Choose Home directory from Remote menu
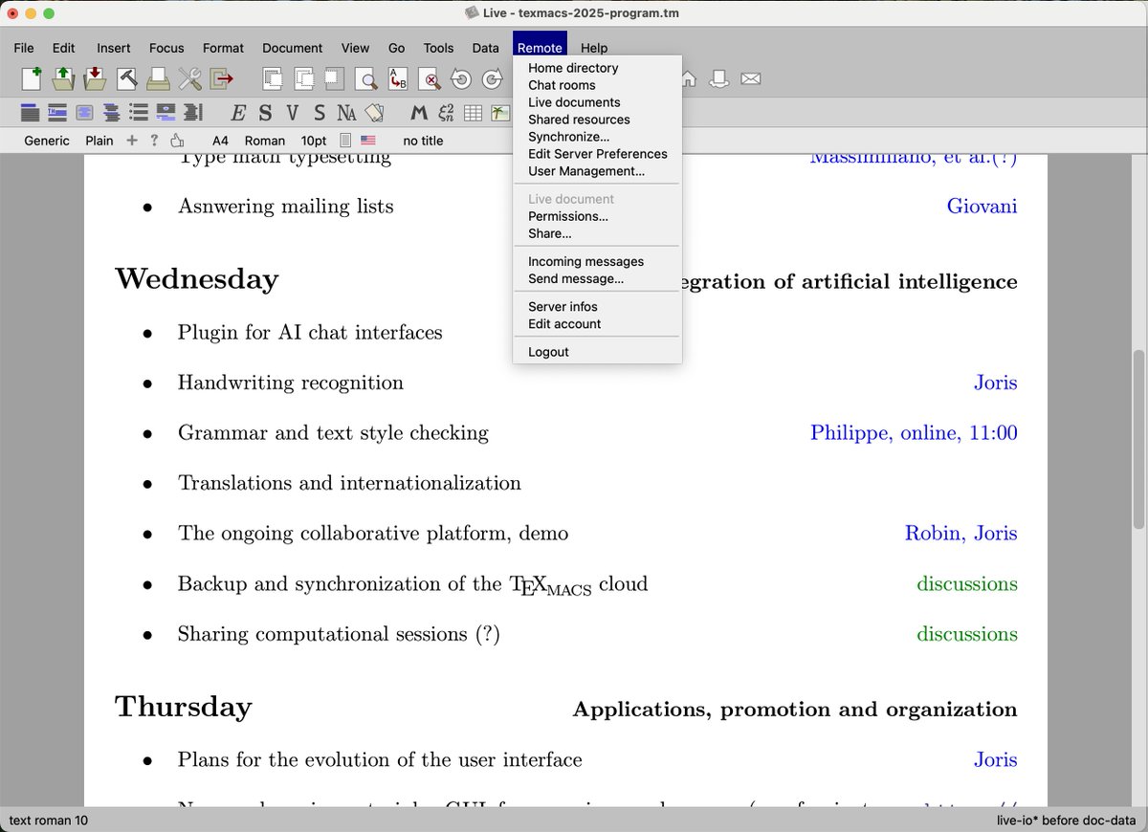 coord(597,68)
